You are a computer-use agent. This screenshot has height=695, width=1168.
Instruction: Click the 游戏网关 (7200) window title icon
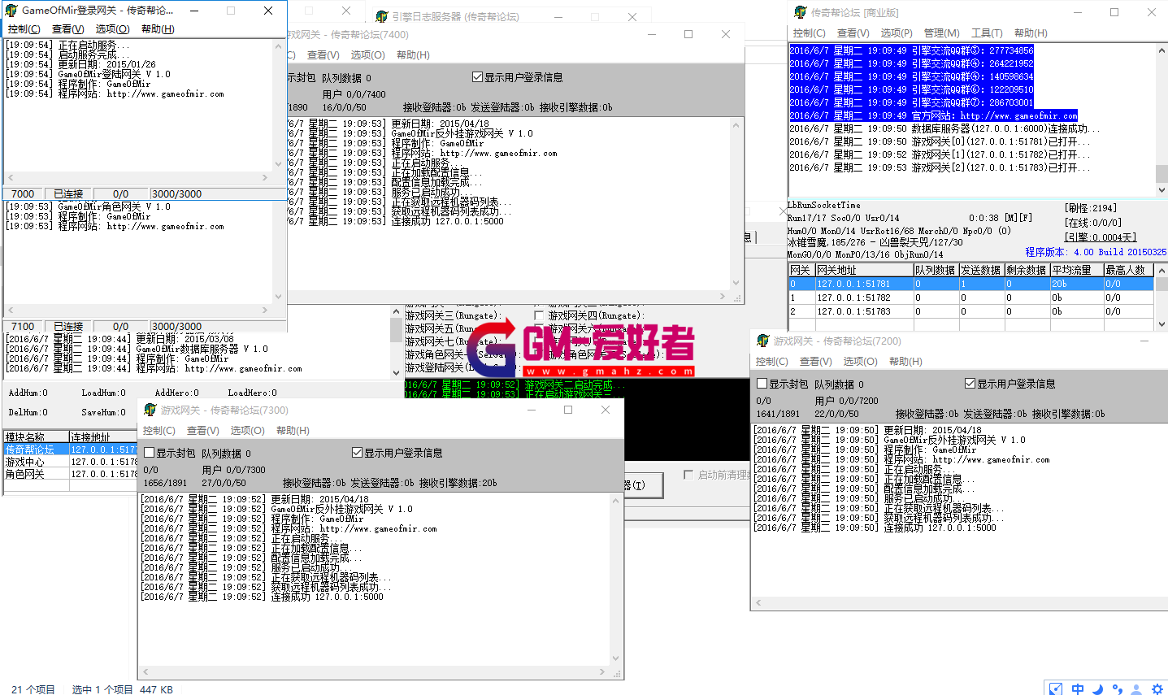click(762, 341)
